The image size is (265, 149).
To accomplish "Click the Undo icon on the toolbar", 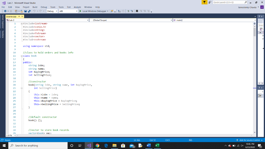I will (x=34, y=11).
